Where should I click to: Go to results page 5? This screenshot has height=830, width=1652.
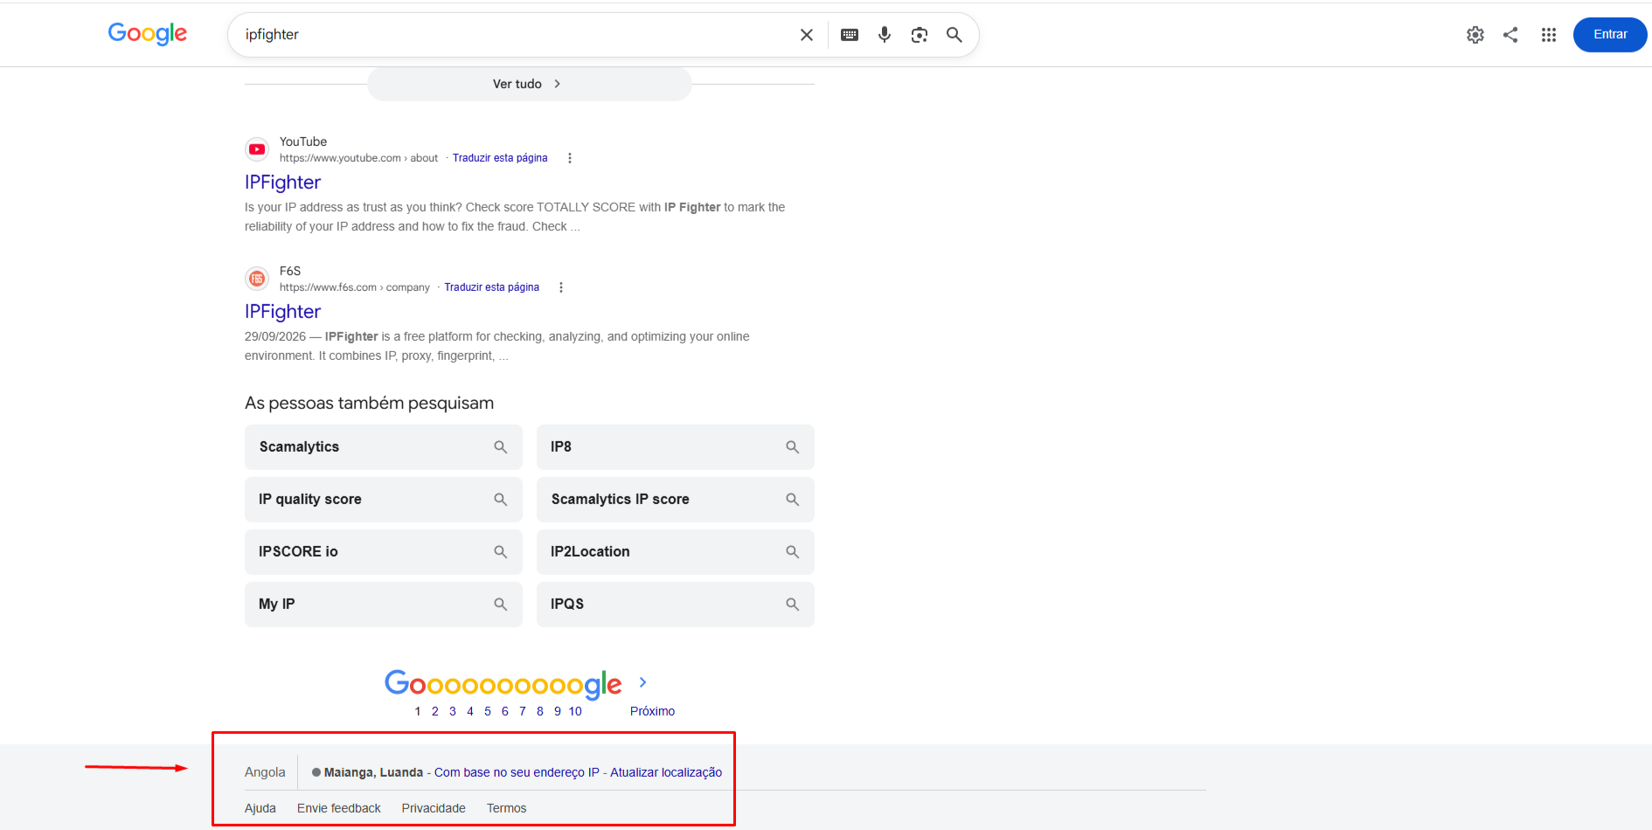pos(488,711)
